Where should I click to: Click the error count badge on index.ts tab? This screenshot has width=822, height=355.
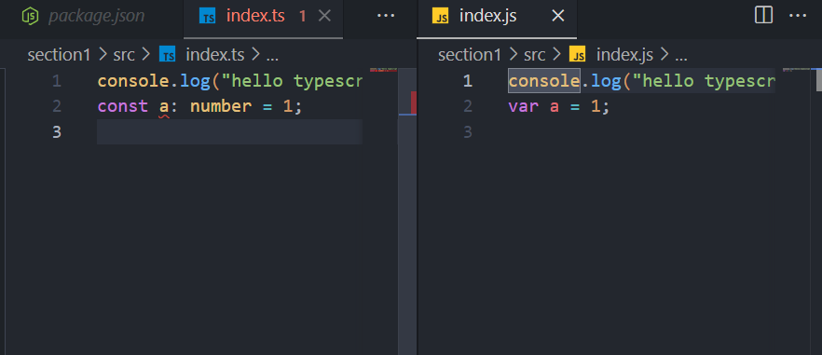303,16
